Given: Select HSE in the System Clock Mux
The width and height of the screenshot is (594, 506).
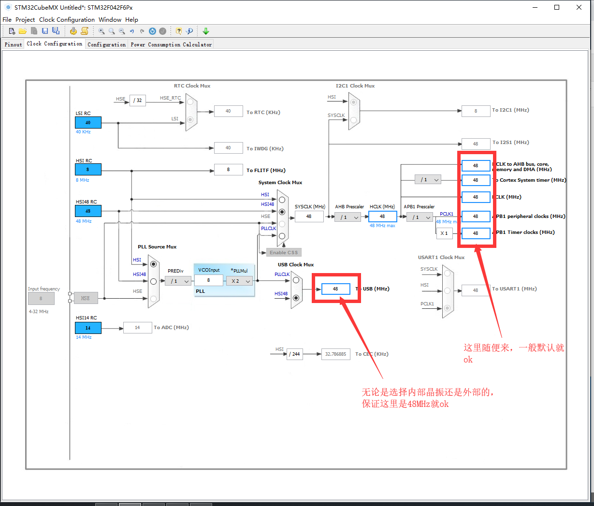Looking at the screenshot, I should tap(282, 223).
